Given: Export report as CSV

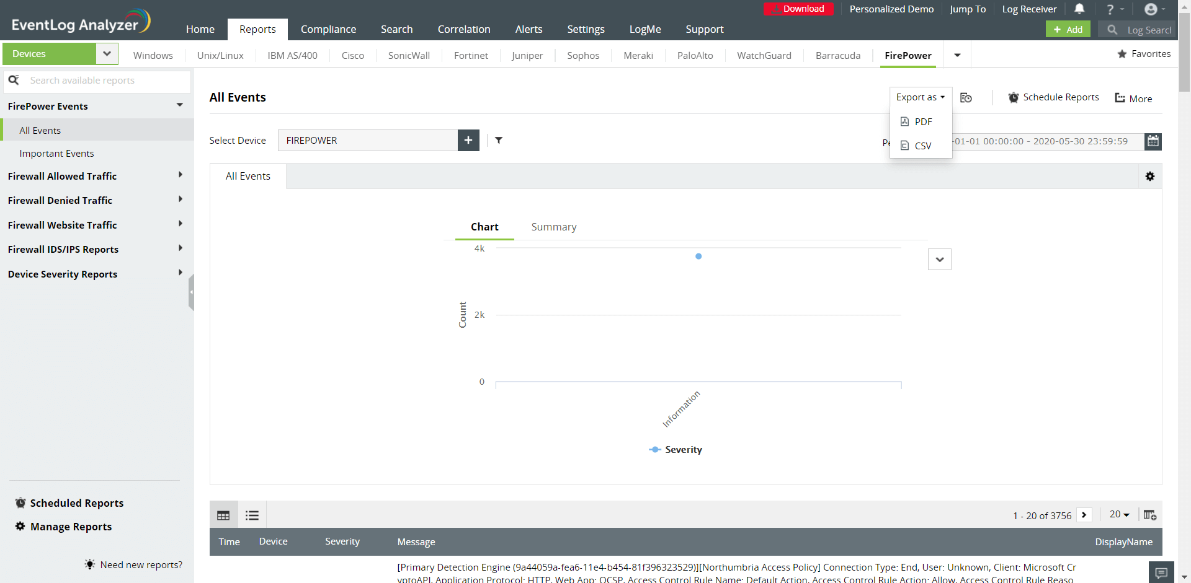Looking at the screenshot, I should click(921, 146).
